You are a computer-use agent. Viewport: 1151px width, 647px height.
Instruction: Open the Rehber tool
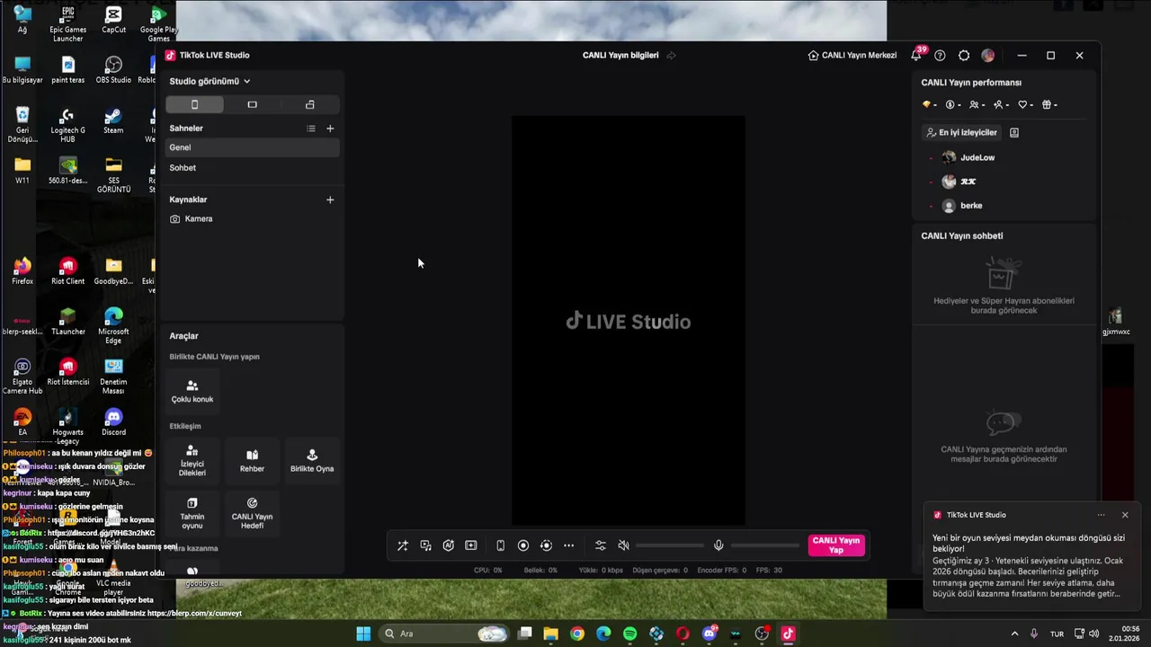tap(252, 461)
